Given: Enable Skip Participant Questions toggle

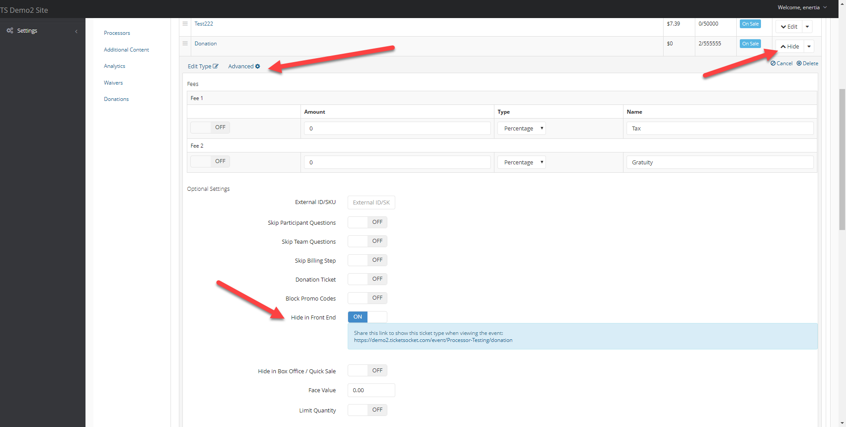Looking at the screenshot, I should [x=367, y=222].
